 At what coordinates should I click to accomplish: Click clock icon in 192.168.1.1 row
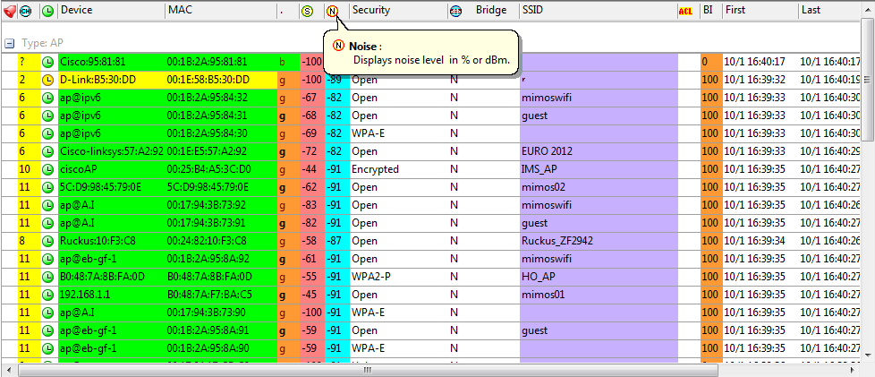pyautogui.click(x=48, y=295)
